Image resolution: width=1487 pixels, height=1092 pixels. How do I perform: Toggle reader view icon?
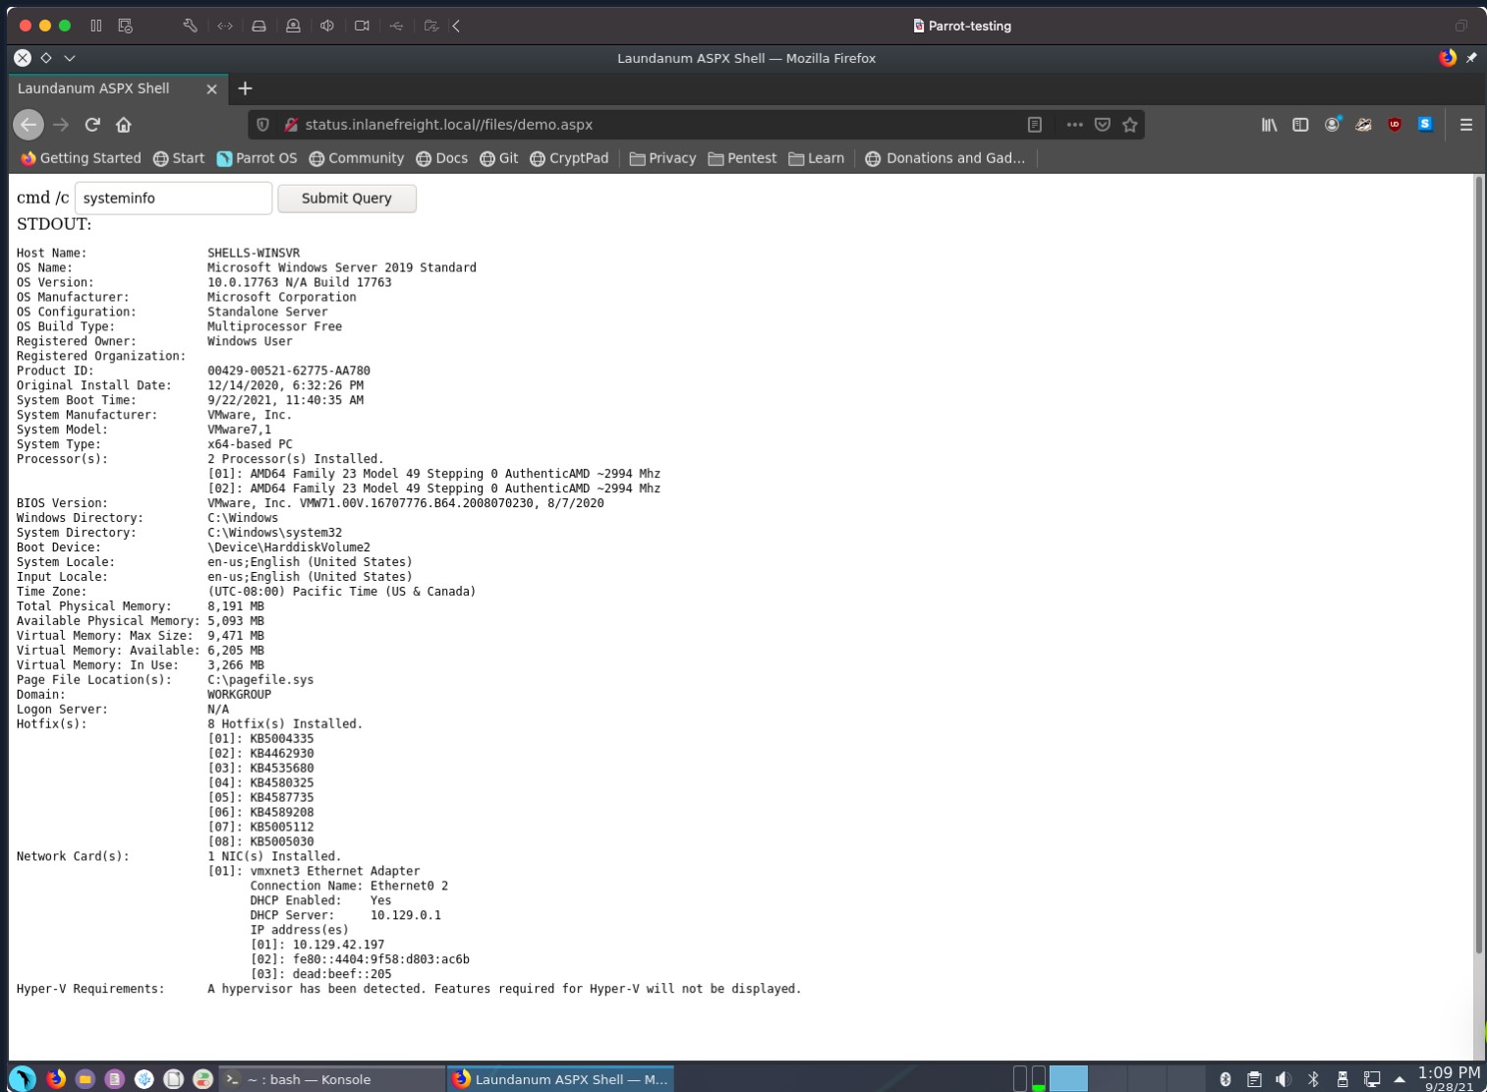tap(1035, 125)
